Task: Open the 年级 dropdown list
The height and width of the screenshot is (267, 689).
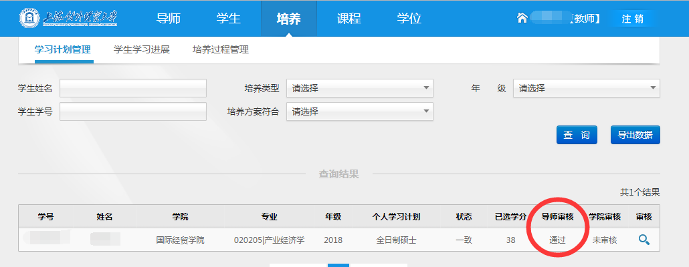Action: (x=586, y=88)
